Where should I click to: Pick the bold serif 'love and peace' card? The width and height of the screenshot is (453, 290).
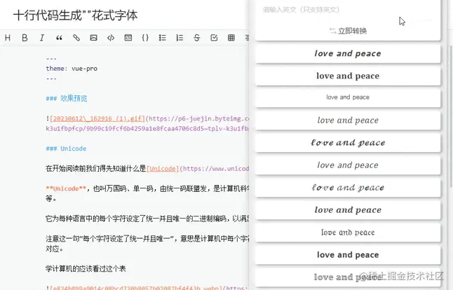click(348, 76)
